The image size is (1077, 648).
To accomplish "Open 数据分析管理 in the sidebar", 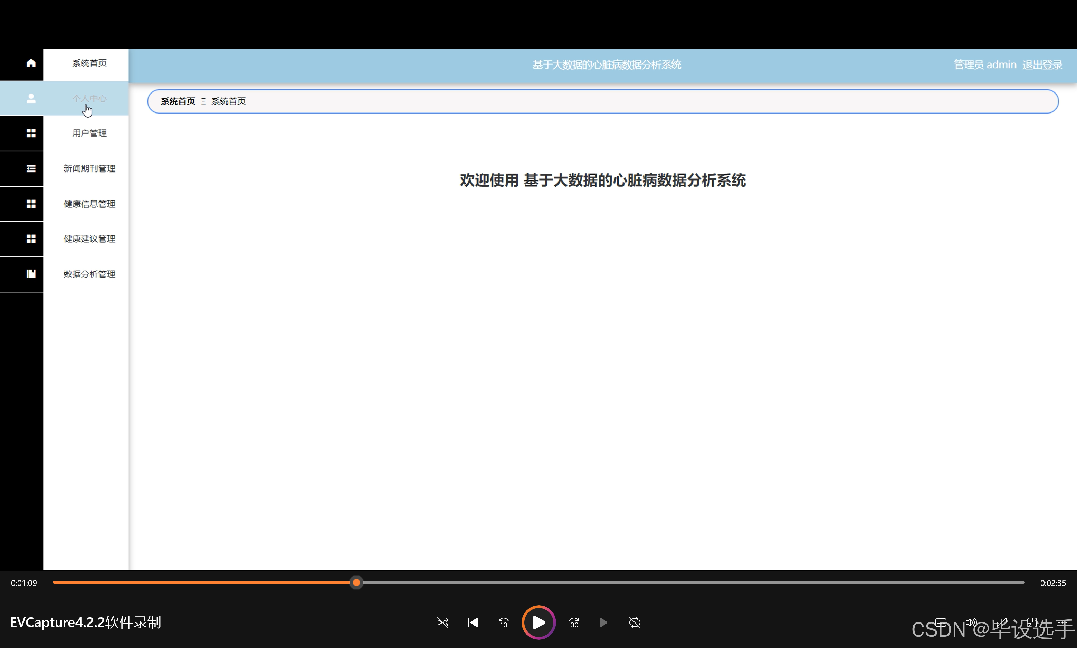I will tap(89, 274).
